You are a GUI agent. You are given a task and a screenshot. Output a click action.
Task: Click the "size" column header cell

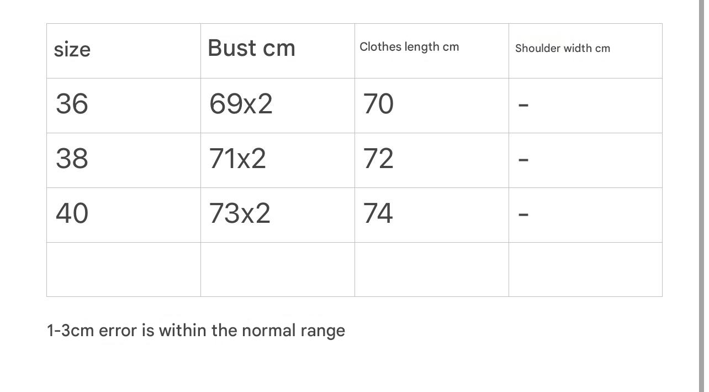point(72,50)
